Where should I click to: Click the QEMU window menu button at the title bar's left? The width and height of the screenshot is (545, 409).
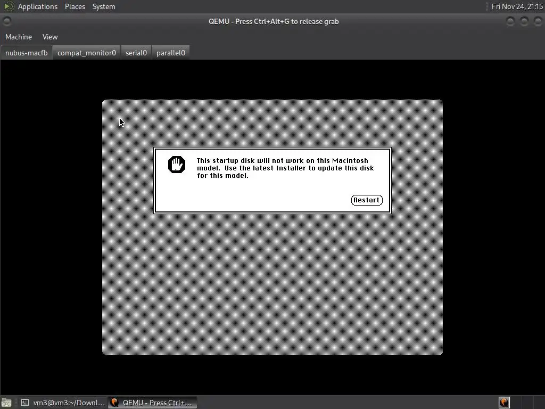click(6, 21)
